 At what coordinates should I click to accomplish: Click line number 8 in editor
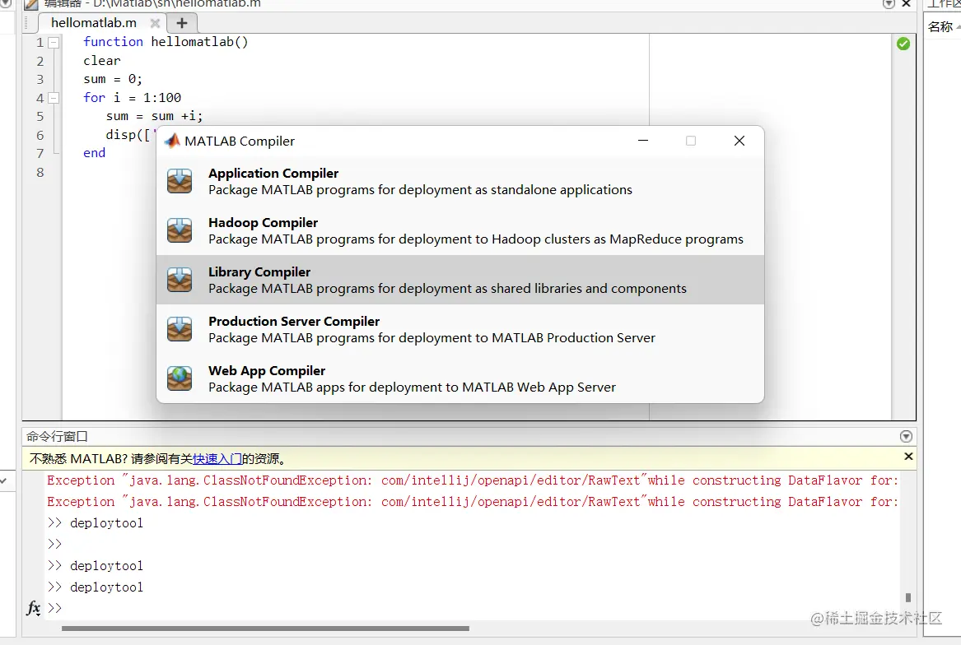tap(40, 173)
